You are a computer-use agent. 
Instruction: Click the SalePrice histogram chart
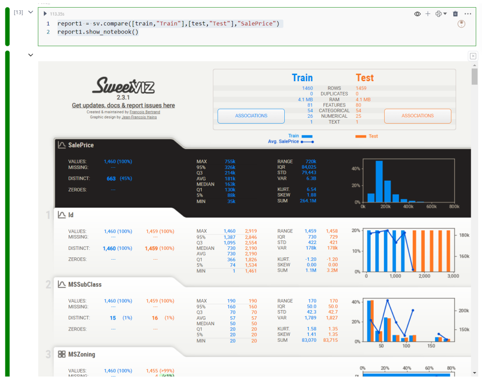tap(408, 180)
